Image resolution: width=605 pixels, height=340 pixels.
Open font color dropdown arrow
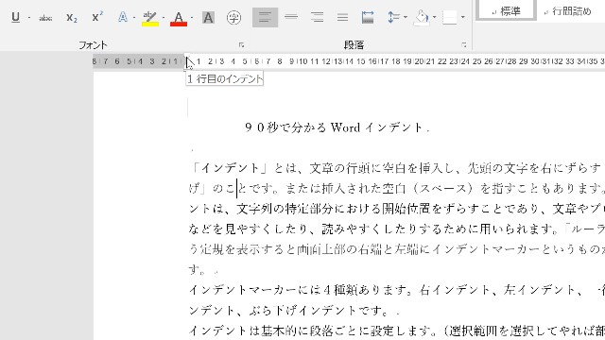click(192, 18)
